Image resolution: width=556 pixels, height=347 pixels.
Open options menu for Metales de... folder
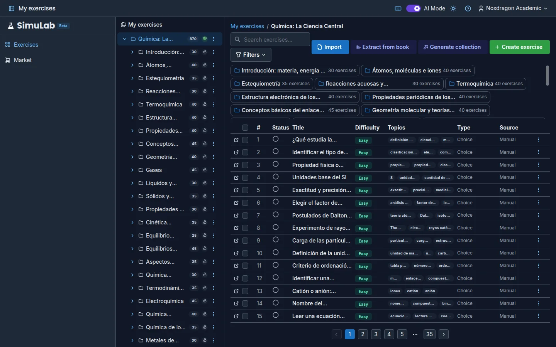point(214,340)
